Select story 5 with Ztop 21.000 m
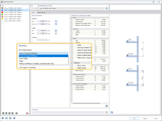The width and height of the screenshot is (162, 121). pyautogui.click(x=15, y=10)
